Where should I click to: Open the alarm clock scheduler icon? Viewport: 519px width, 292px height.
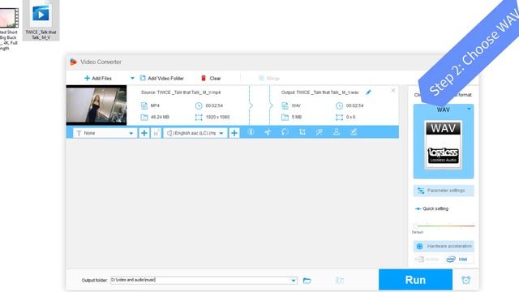[465, 280]
